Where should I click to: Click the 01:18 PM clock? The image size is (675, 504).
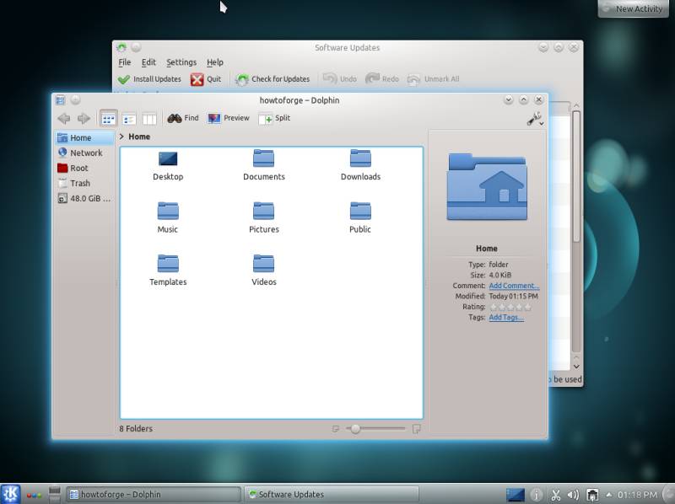[x=637, y=495]
